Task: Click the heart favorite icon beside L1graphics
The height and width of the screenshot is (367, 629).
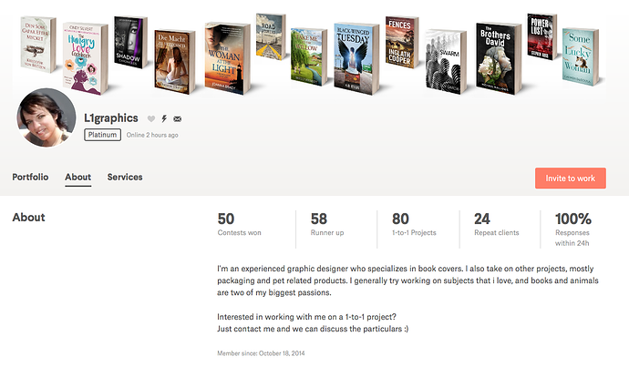Action: pos(151,119)
